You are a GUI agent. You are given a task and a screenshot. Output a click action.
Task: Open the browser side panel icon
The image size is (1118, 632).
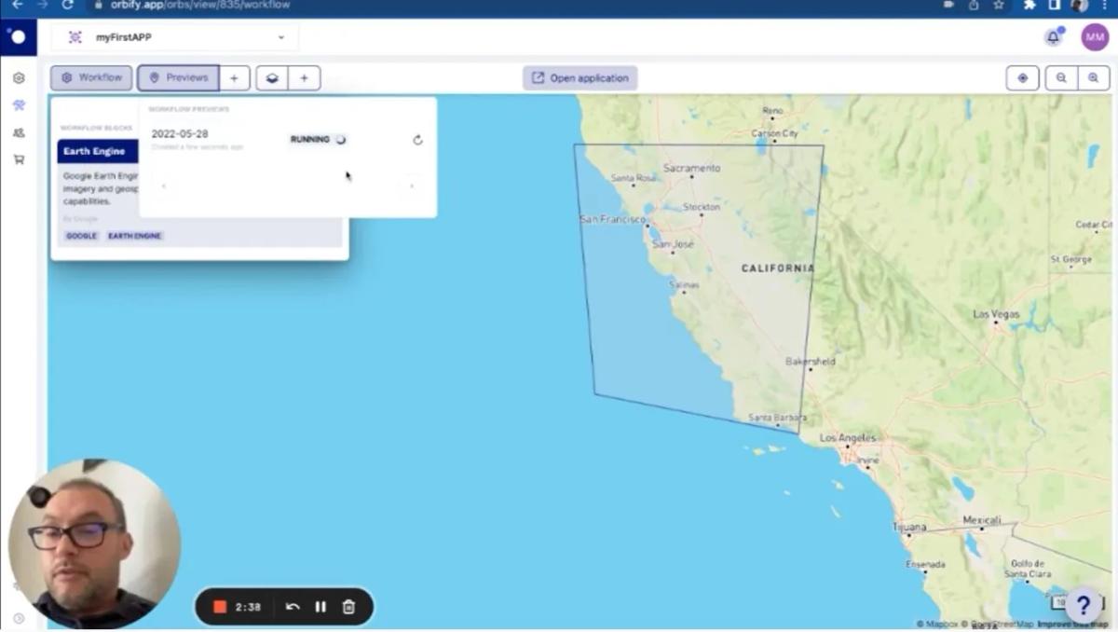coord(1054,6)
